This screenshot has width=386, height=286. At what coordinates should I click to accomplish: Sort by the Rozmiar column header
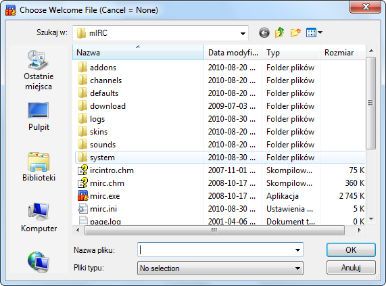(x=343, y=53)
